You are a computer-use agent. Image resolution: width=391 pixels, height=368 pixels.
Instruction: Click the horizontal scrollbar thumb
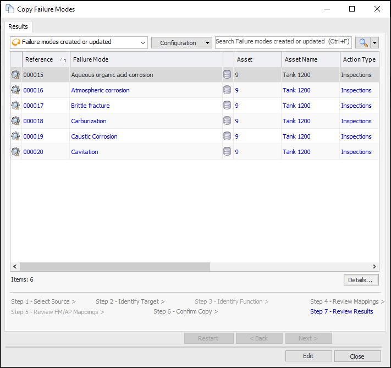115,266
